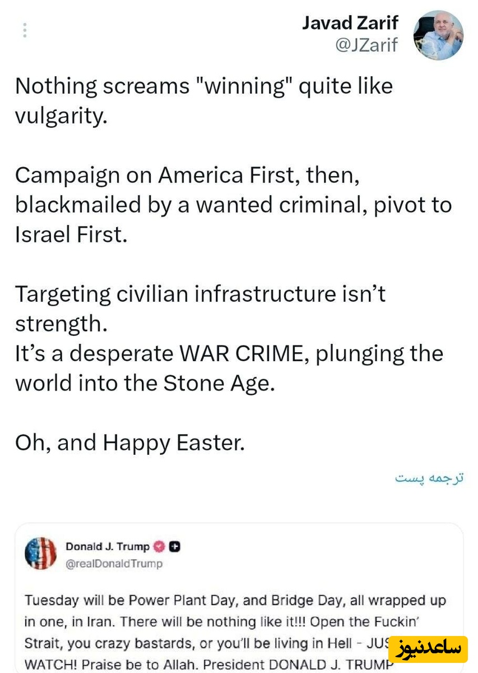Screen dimensions: 478x673
Task: Open the @realDonaldTrump handle
Action: pyautogui.click(x=114, y=564)
